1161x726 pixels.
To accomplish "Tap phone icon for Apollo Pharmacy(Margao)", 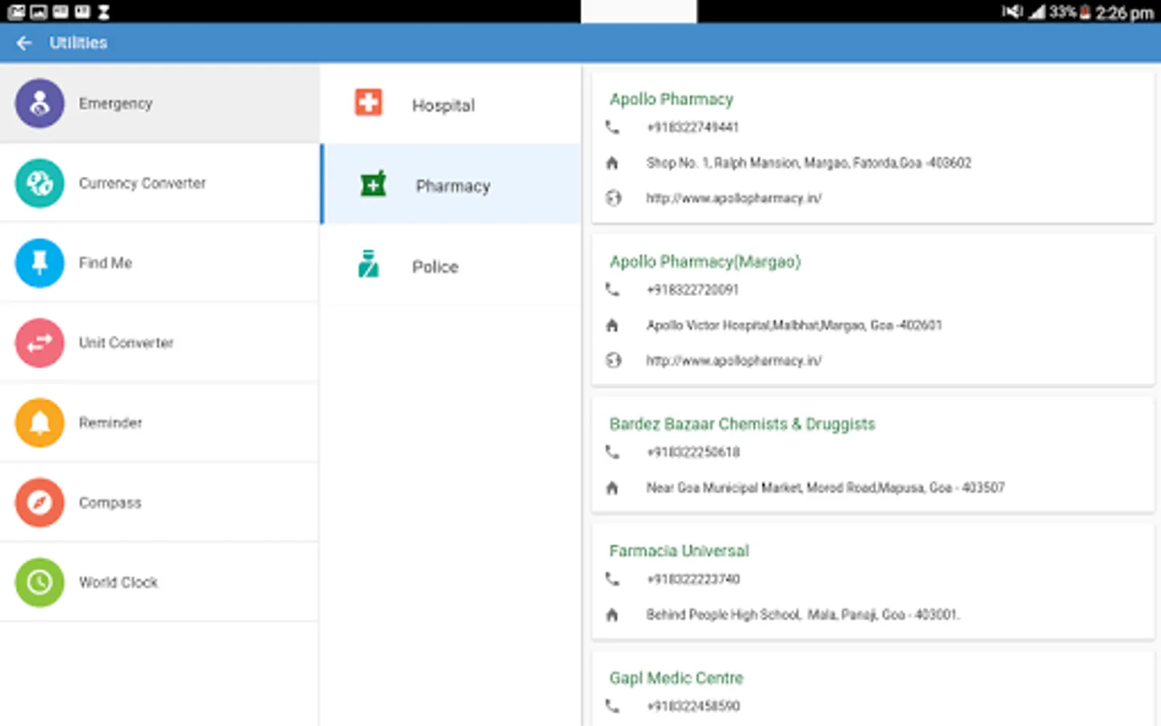I will pos(613,290).
